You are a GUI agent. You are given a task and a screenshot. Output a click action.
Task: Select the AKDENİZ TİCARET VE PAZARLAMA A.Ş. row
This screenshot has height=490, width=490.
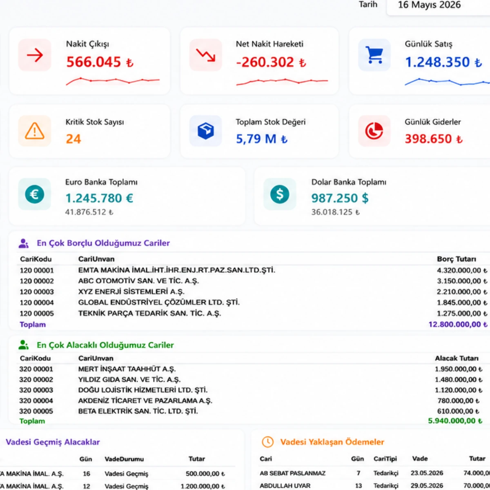(251, 401)
